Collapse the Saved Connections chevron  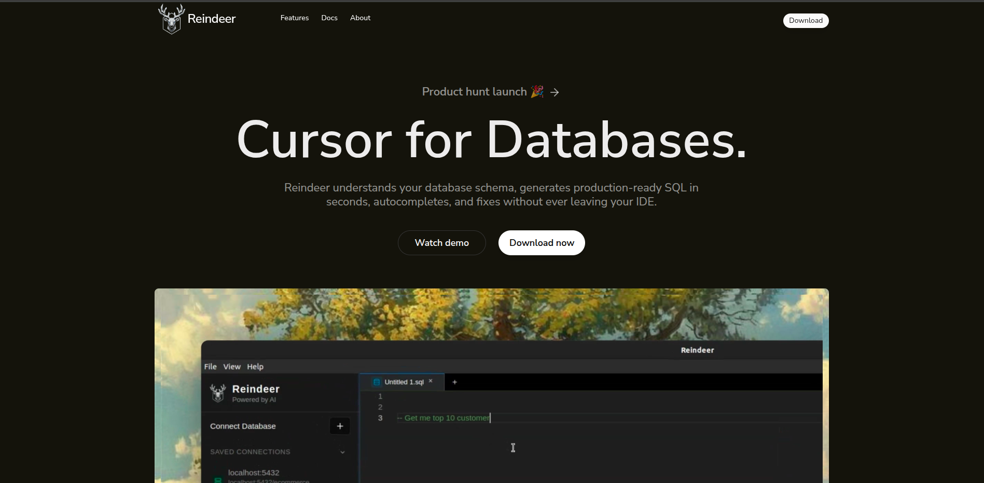[342, 452]
